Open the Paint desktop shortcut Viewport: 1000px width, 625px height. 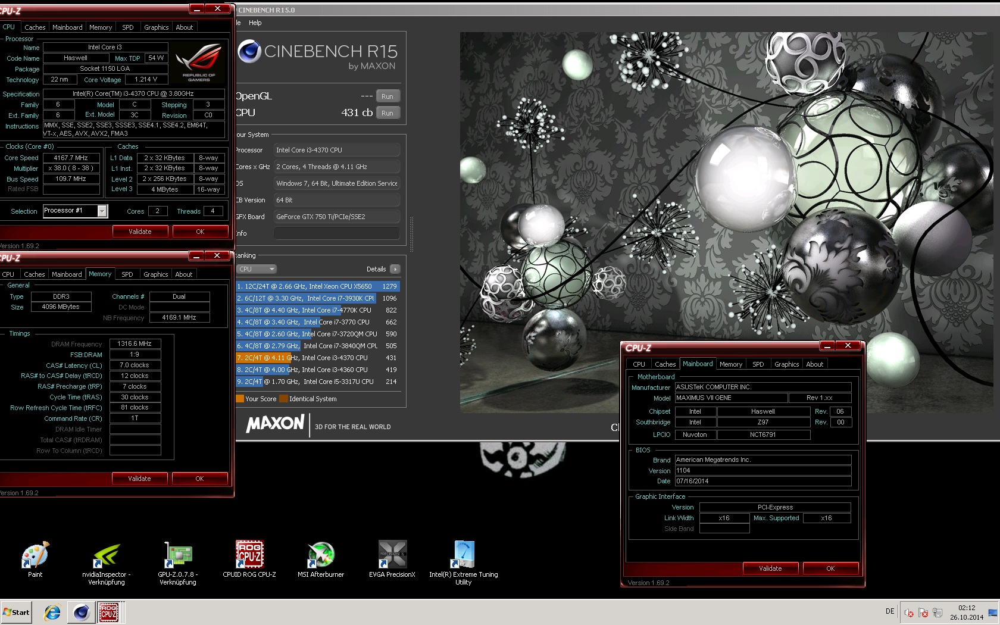pos(35,560)
